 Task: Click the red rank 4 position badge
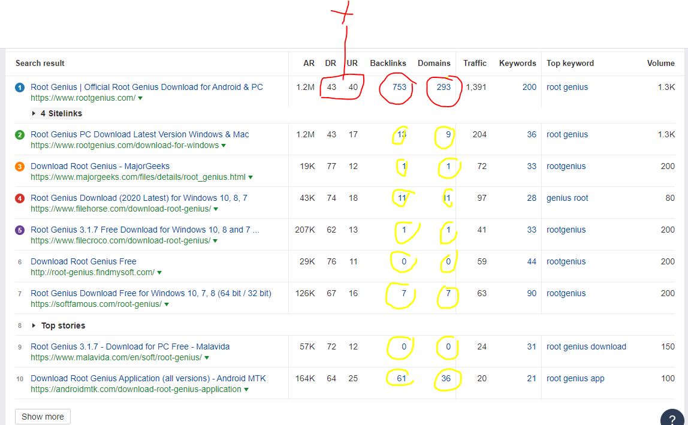click(x=20, y=198)
